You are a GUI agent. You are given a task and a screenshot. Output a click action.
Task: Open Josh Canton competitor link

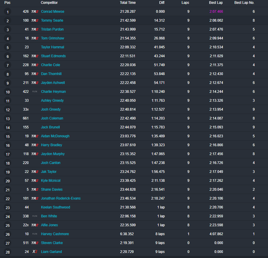[50, 163]
